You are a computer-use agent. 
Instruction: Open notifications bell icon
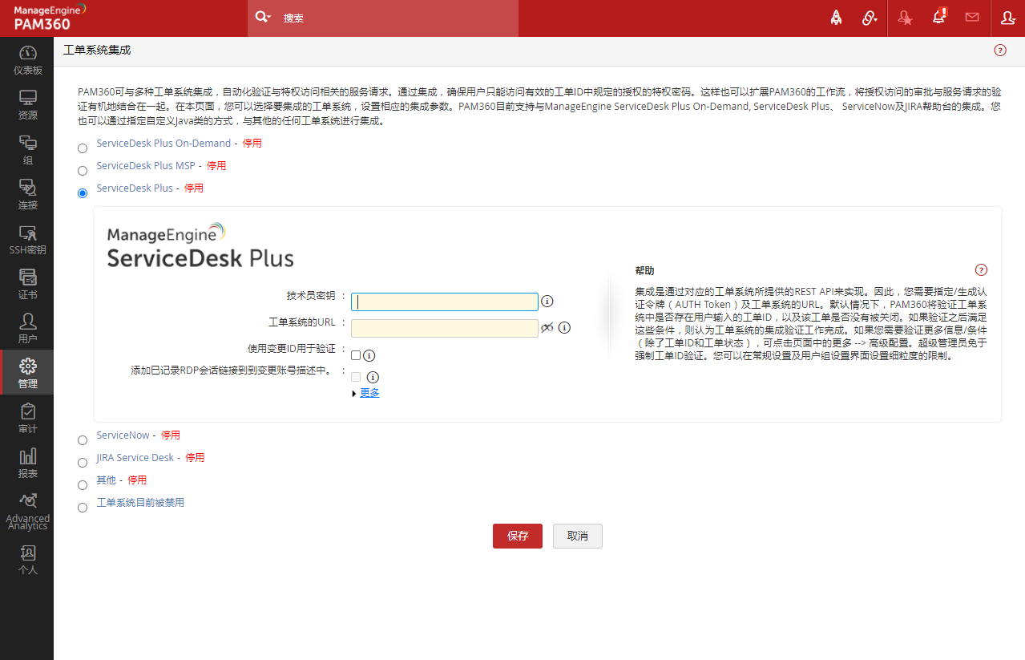939,17
